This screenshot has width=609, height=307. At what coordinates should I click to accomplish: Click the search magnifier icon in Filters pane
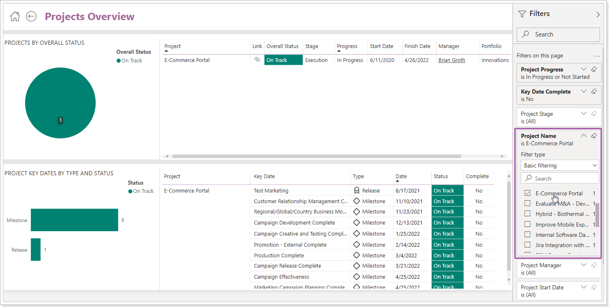pyautogui.click(x=526, y=34)
